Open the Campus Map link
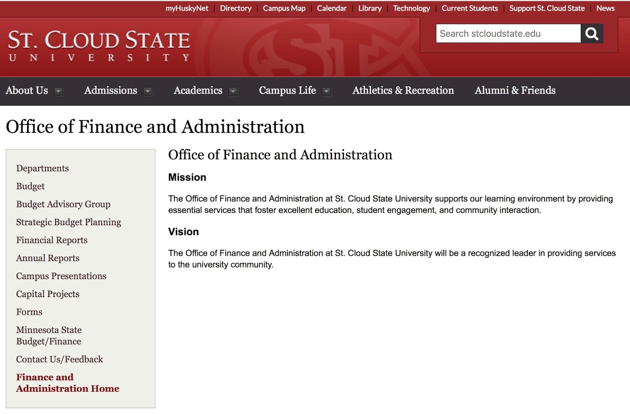Image resolution: width=630 pixels, height=414 pixels. tap(284, 8)
